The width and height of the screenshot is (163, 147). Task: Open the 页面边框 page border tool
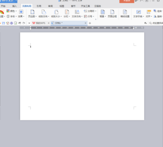(x=112, y=13)
